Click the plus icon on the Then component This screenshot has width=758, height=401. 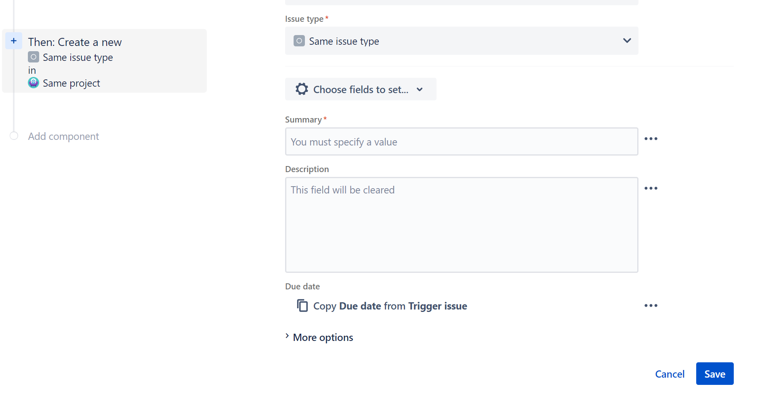pos(13,41)
